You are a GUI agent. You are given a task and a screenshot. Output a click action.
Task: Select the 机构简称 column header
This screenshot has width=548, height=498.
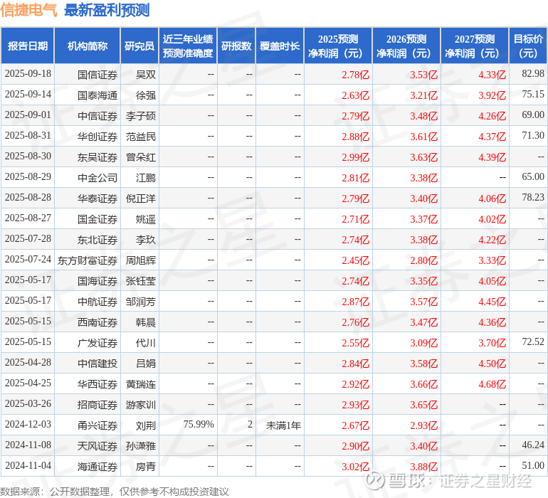88,46
